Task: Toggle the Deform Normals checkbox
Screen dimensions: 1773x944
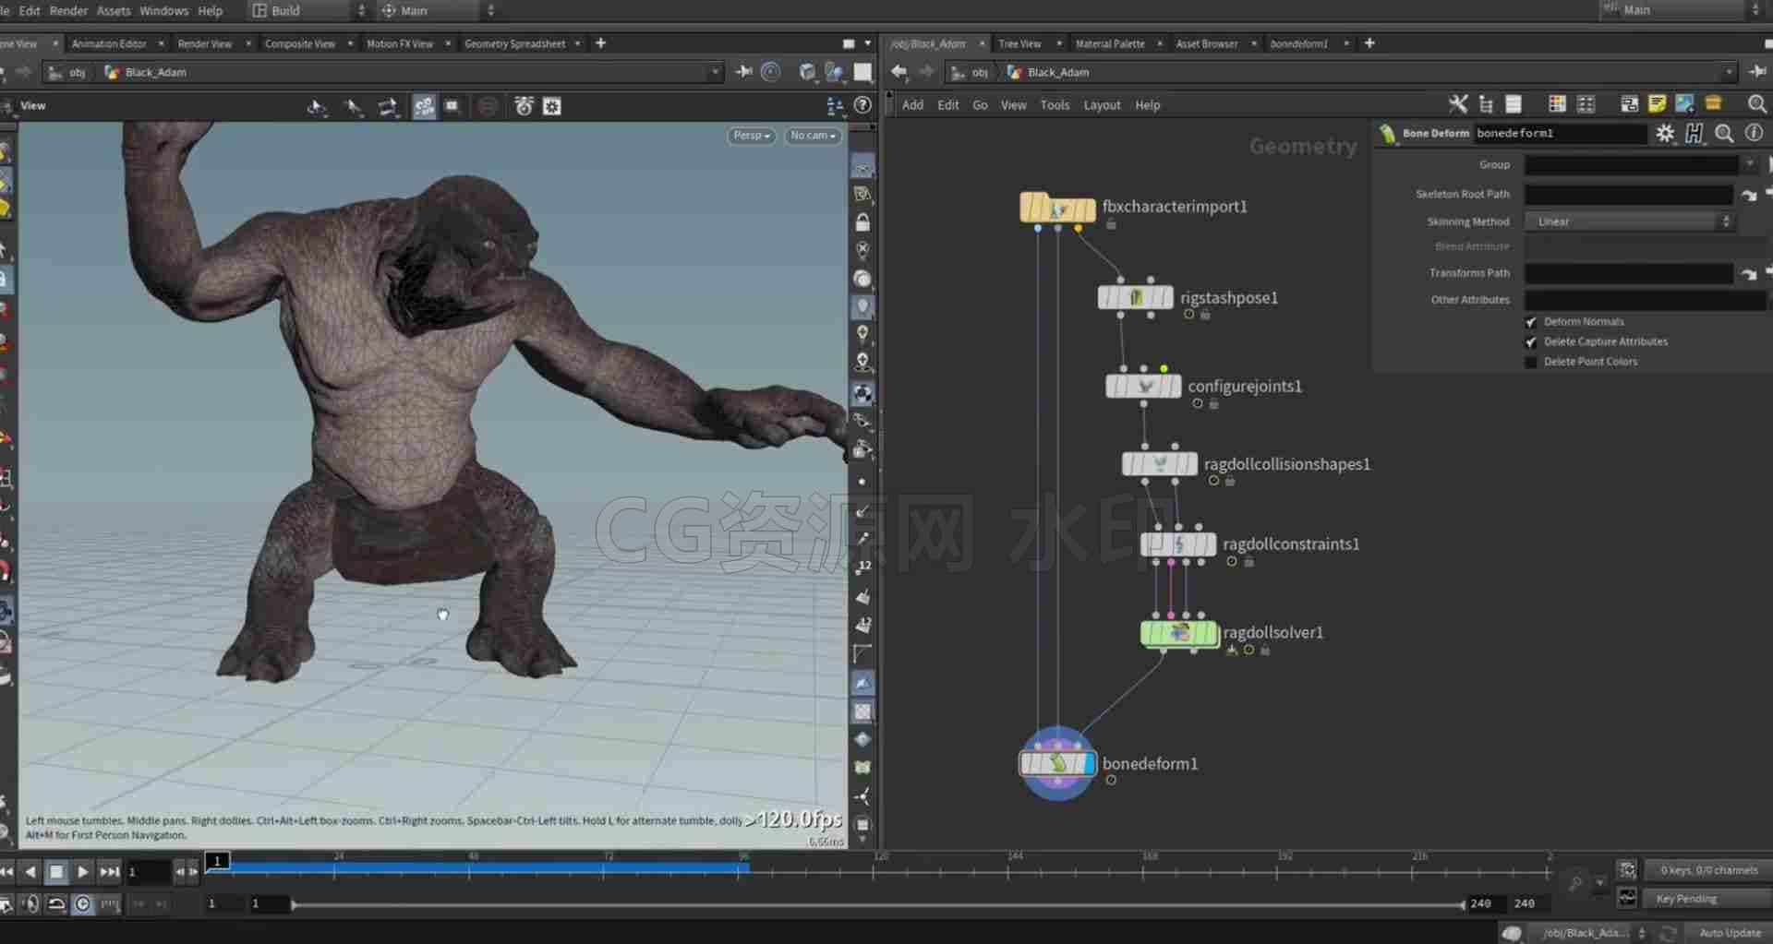Action: 1531,322
